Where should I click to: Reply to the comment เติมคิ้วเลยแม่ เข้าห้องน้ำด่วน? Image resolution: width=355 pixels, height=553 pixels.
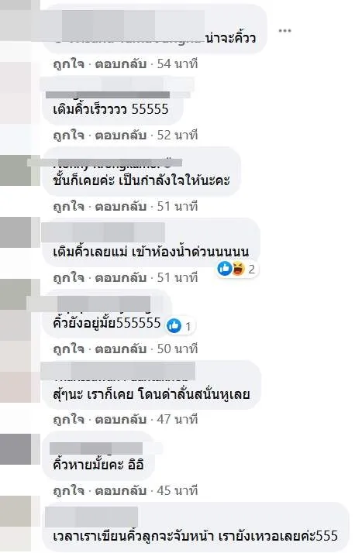pos(120,277)
